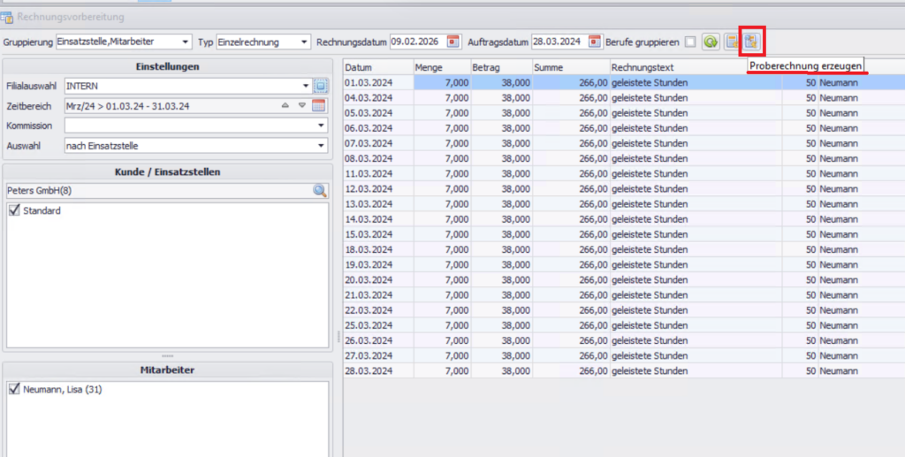The width and height of the screenshot is (905, 457).
Task: Expand the Auswahl nach Einsatzstelle dropdown
Action: point(321,145)
